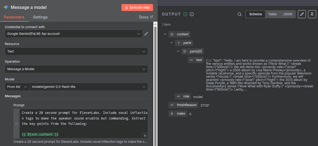The width and height of the screenshot is (318, 146).
Task: Click the parts[0] object pill
Action: tap(193, 51)
